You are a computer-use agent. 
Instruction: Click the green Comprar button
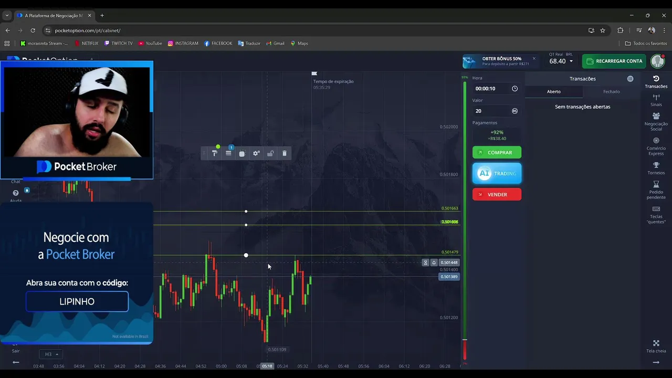tap(497, 152)
